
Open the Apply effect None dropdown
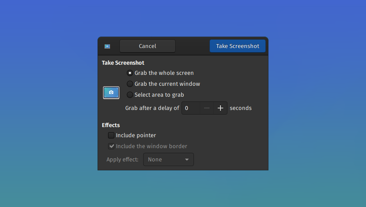pos(169,159)
